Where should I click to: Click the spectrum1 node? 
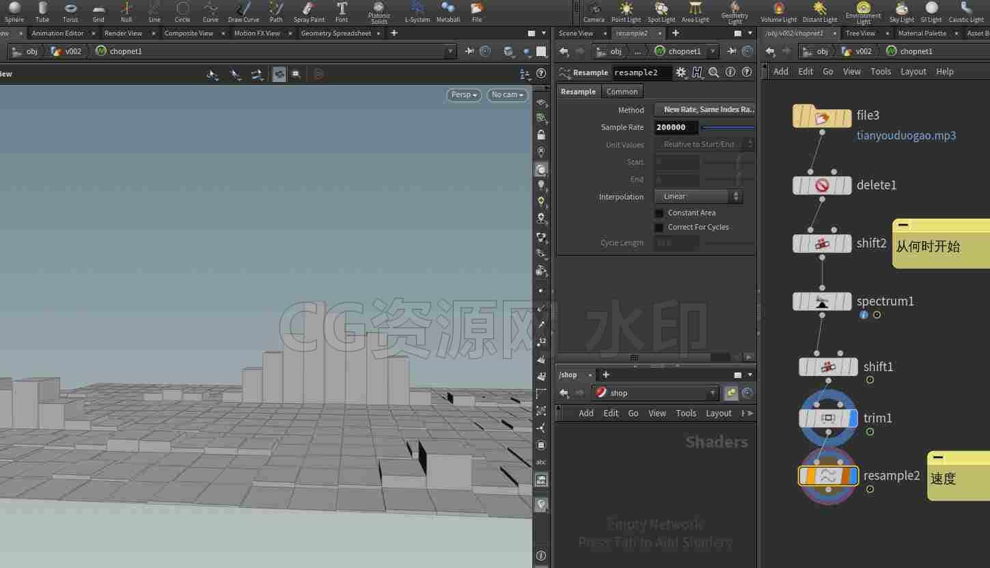click(x=822, y=301)
